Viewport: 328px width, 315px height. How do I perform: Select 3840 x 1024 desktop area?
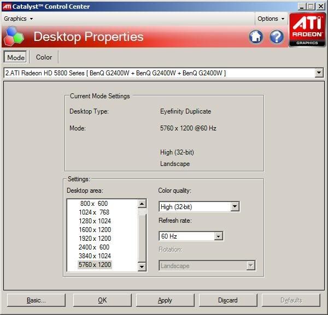tap(95, 256)
